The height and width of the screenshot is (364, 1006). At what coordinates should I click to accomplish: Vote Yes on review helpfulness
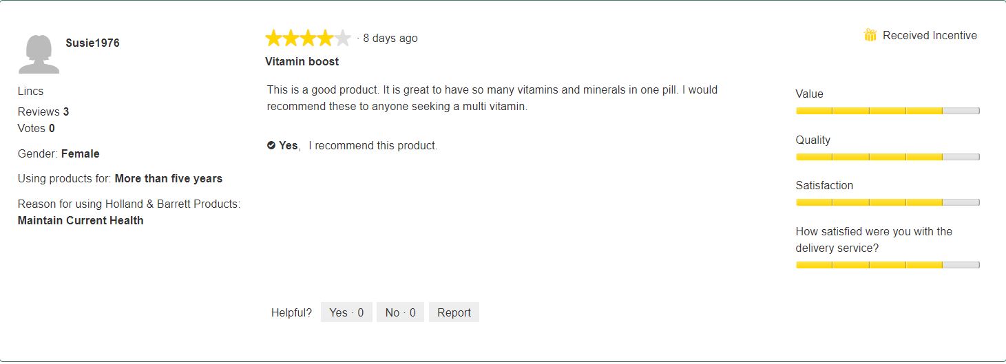346,312
